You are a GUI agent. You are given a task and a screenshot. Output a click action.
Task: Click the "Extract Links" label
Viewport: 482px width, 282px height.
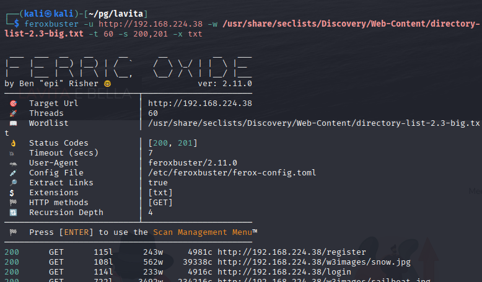(x=61, y=183)
